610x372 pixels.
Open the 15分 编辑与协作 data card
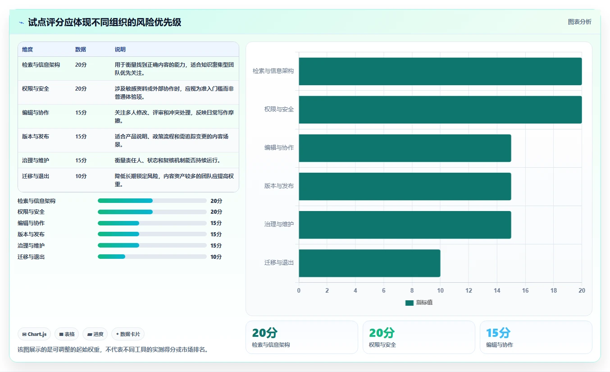(x=536, y=337)
